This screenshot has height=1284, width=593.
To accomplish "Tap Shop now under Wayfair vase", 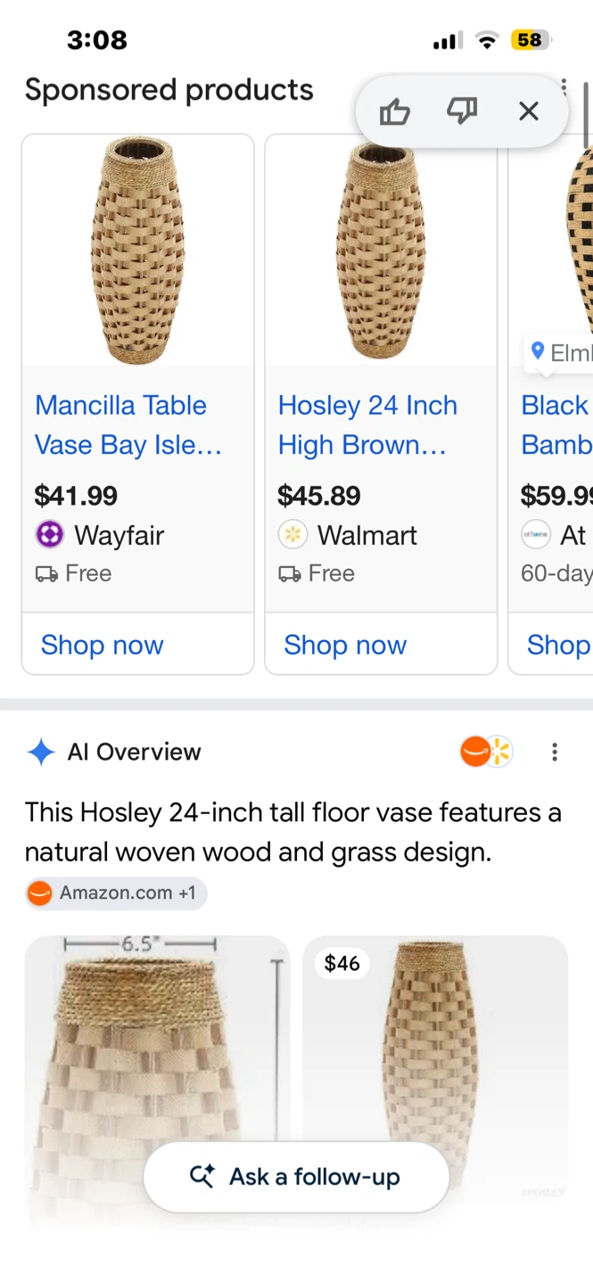I will pyautogui.click(x=103, y=645).
